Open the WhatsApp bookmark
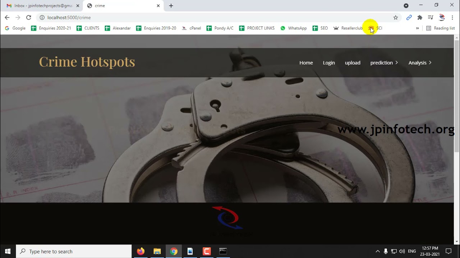This screenshot has width=460, height=258. [x=294, y=28]
